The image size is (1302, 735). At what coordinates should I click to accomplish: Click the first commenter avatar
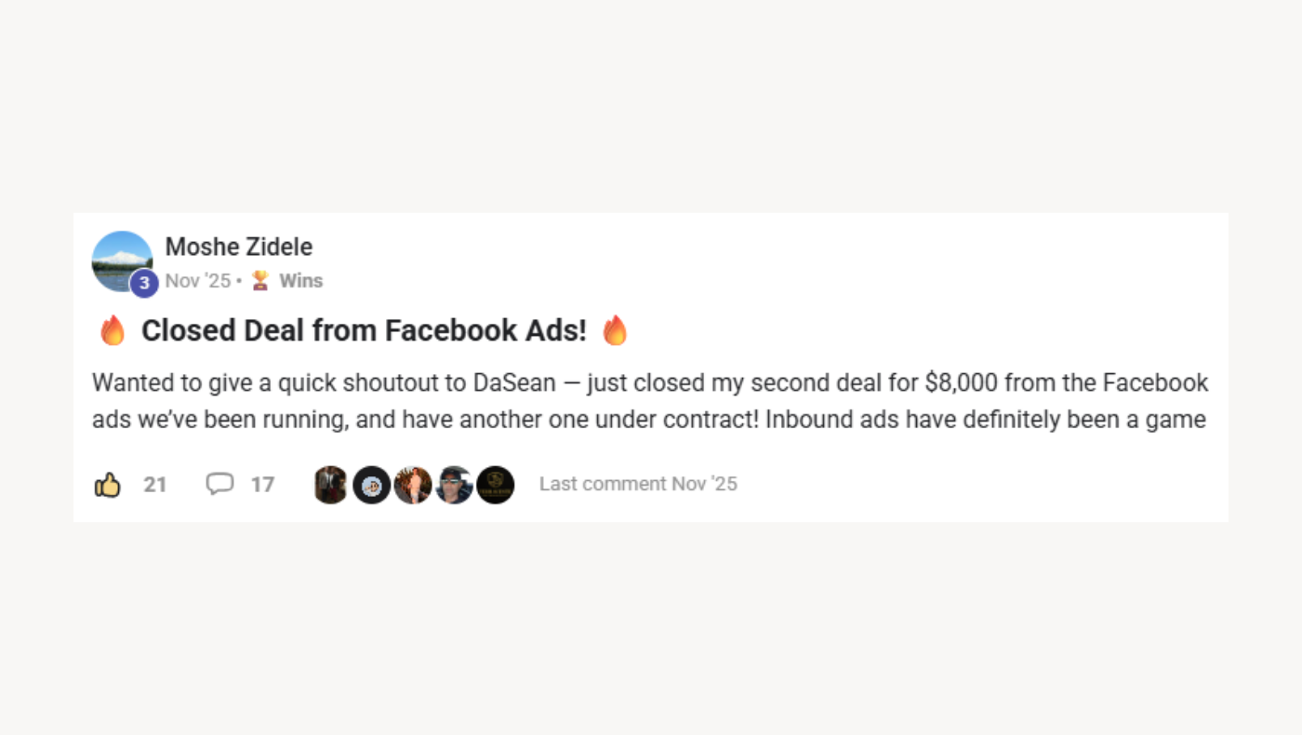(x=330, y=485)
